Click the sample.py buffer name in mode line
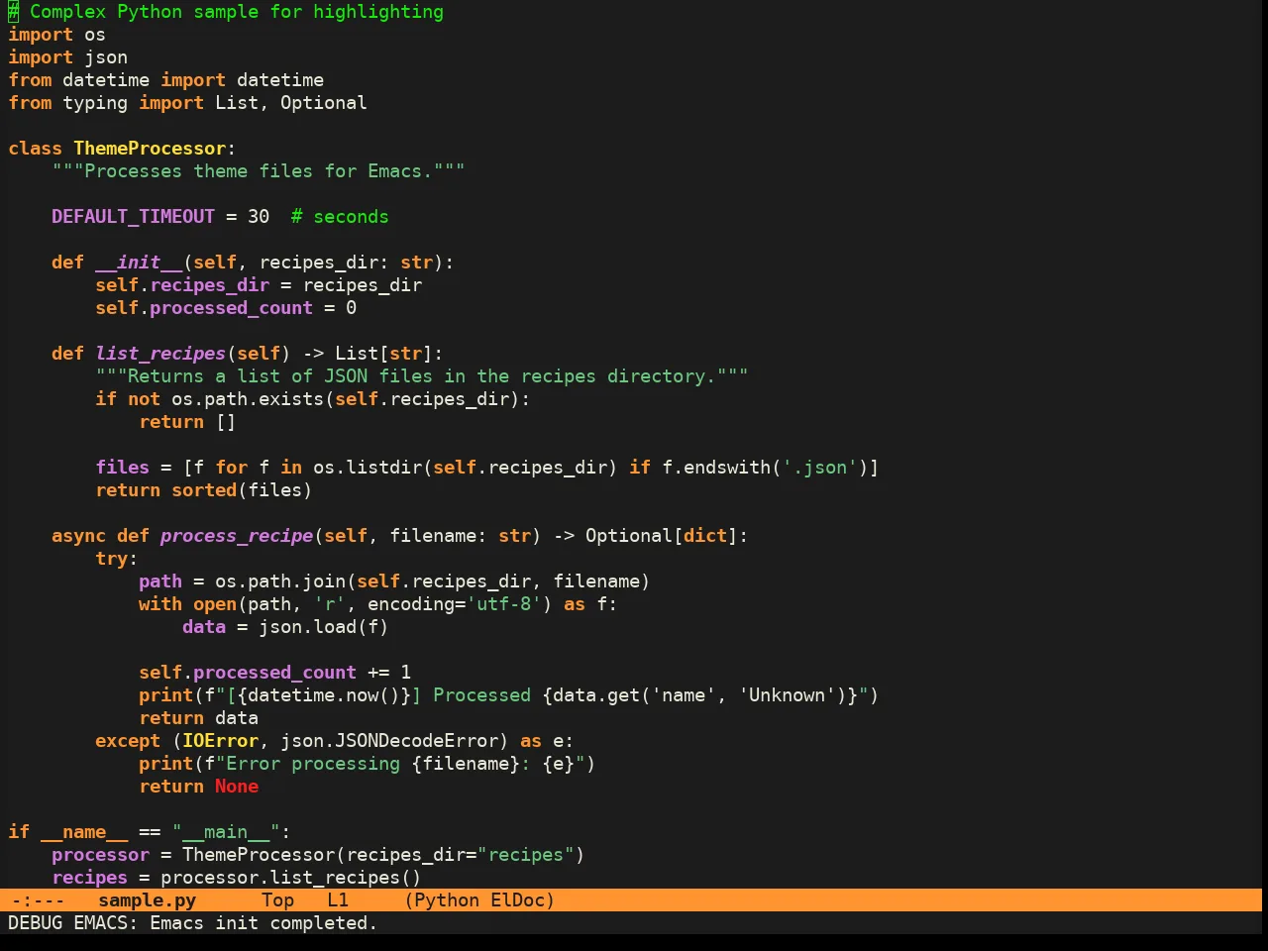 point(147,900)
